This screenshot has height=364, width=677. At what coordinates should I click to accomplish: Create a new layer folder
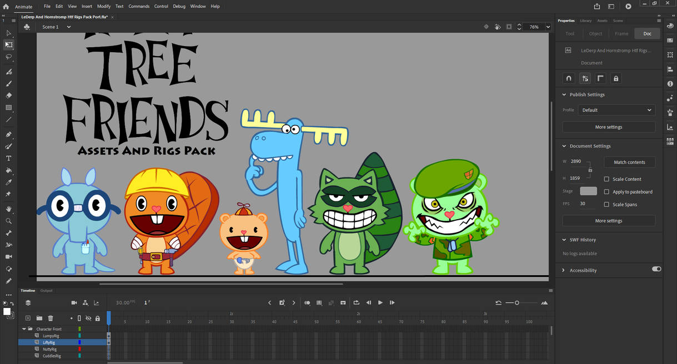[x=39, y=318]
